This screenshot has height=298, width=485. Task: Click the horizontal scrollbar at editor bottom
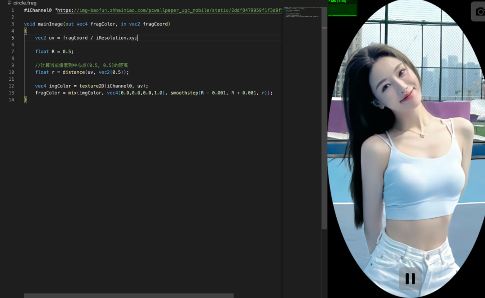[128, 295]
